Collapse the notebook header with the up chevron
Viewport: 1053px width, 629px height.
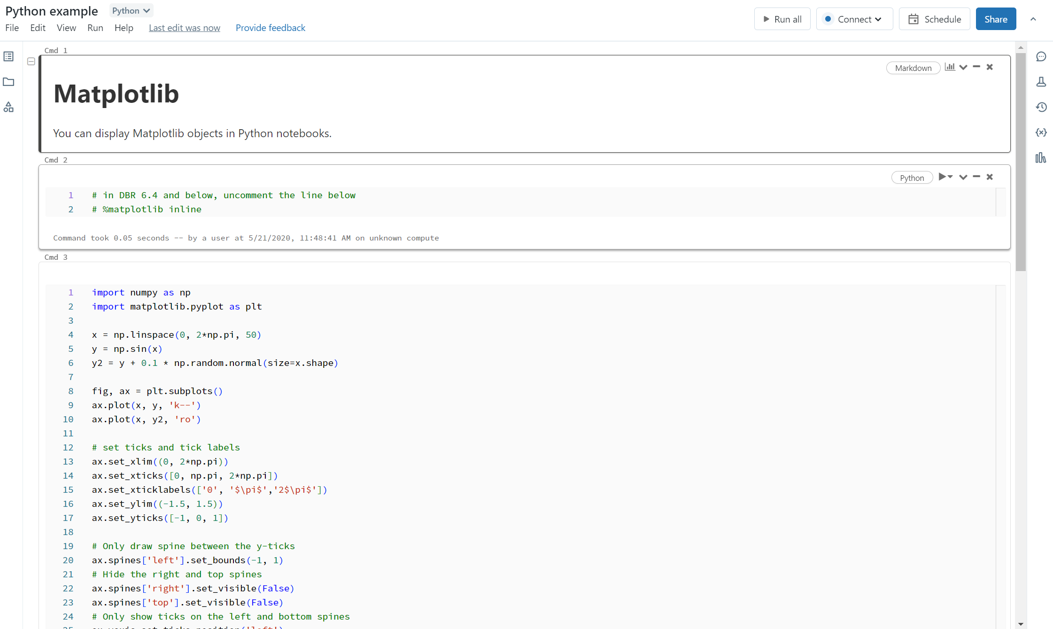[x=1033, y=19]
